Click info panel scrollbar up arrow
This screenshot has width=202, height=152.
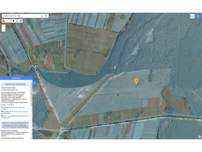click(31, 81)
